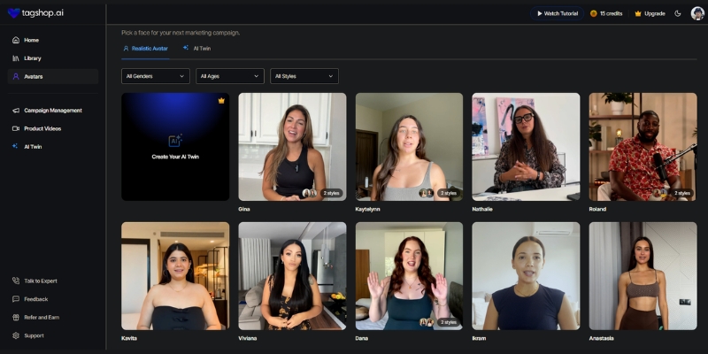Open Refer and Earn page
Viewport: 708px width, 354px height.
point(41,317)
